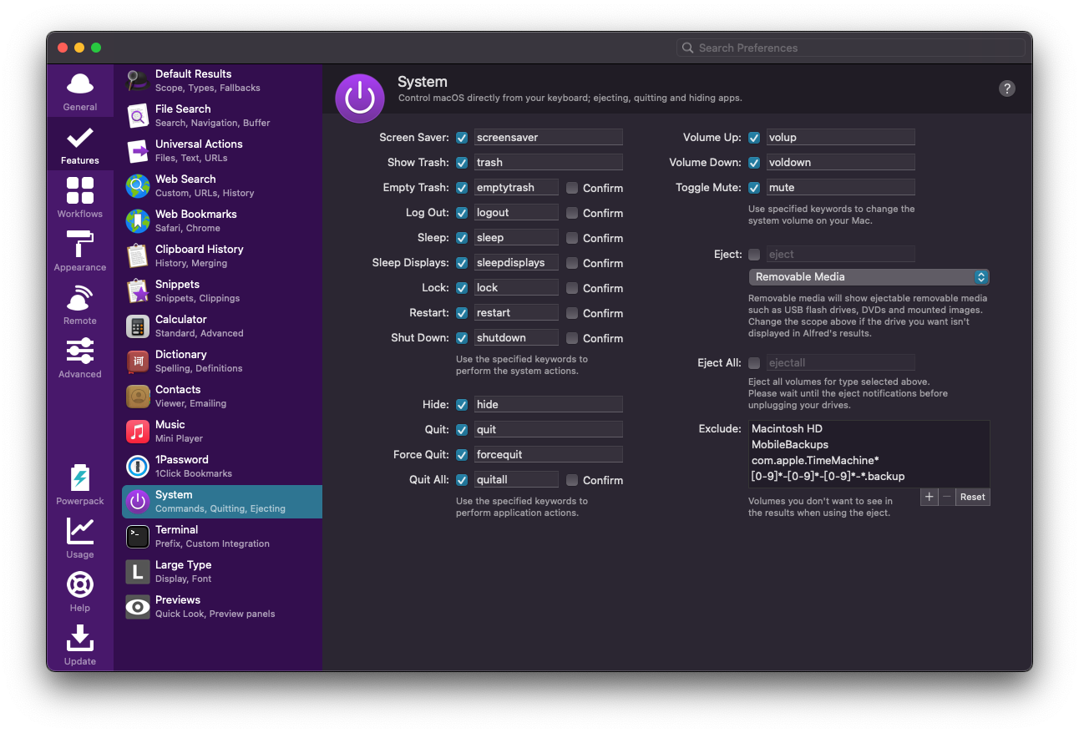Click the Terminal prompt icon
Image resolution: width=1079 pixels, height=733 pixels.
pos(138,537)
